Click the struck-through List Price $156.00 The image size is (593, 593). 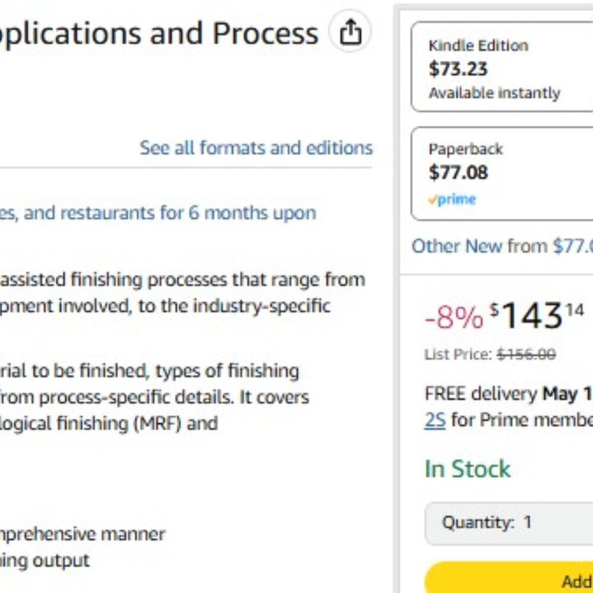[x=526, y=355]
